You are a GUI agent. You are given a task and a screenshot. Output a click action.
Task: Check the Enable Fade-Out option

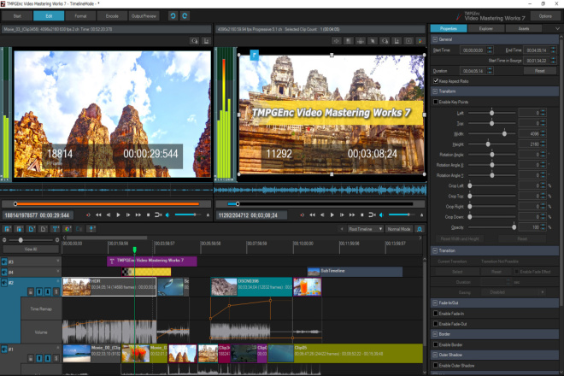436,324
